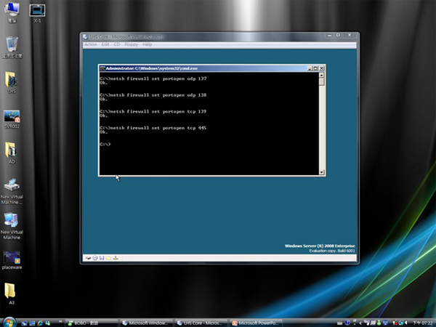Open the Help menu in Virtual PC
This screenshot has width=436, height=327.
(148, 44)
